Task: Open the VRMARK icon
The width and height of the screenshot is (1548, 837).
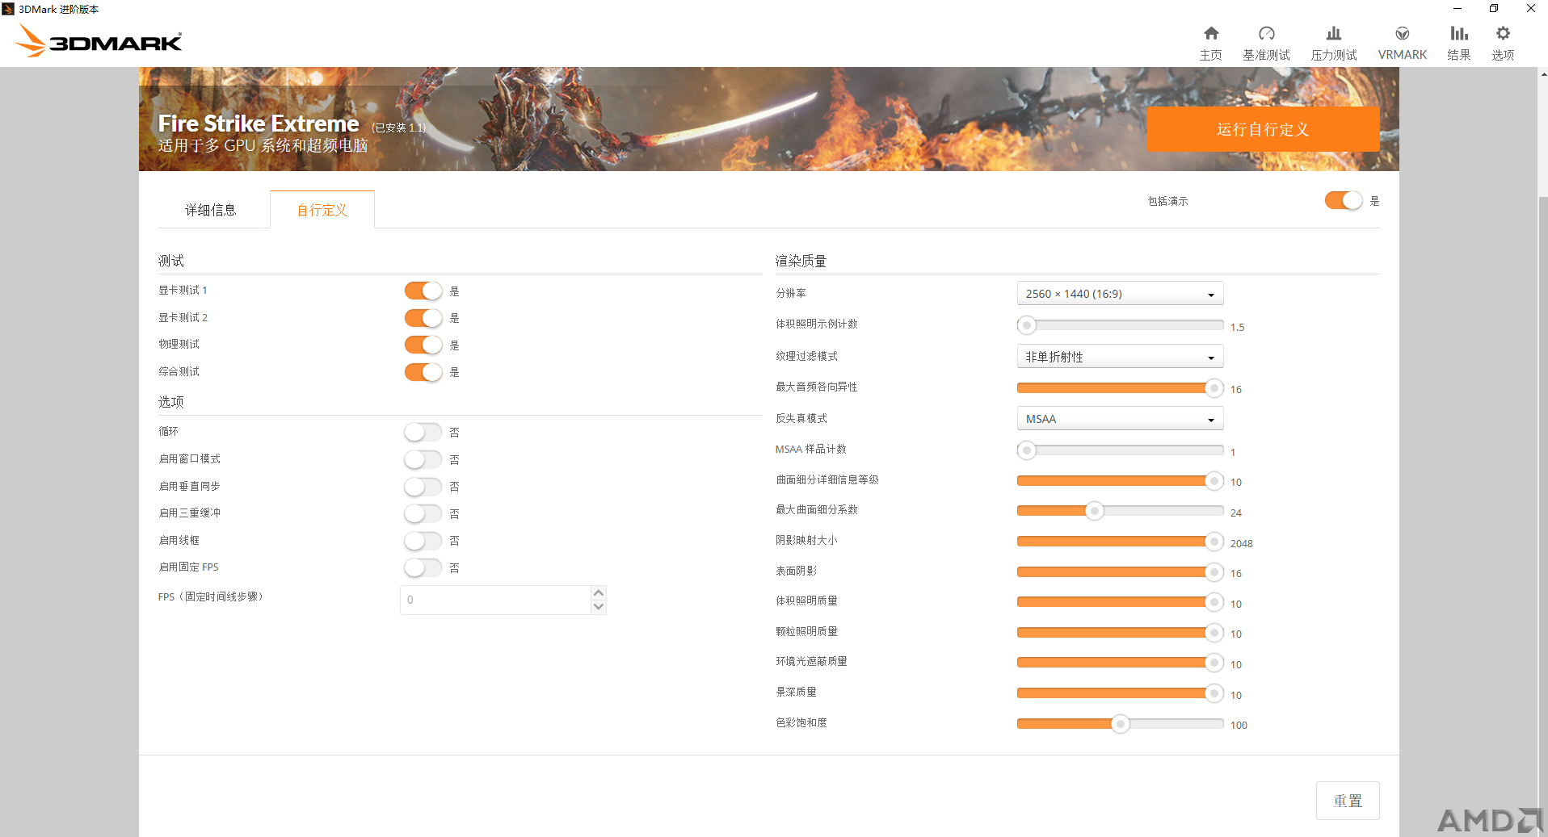Action: point(1403,33)
